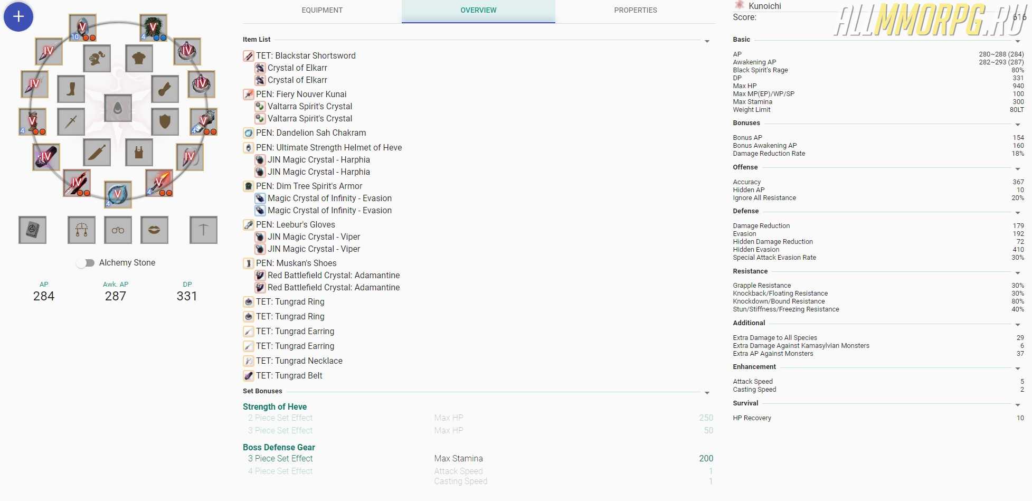Open the empty glove placeholder slot
This screenshot has width=1032, height=501.
pyautogui.click(x=165, y=89)
